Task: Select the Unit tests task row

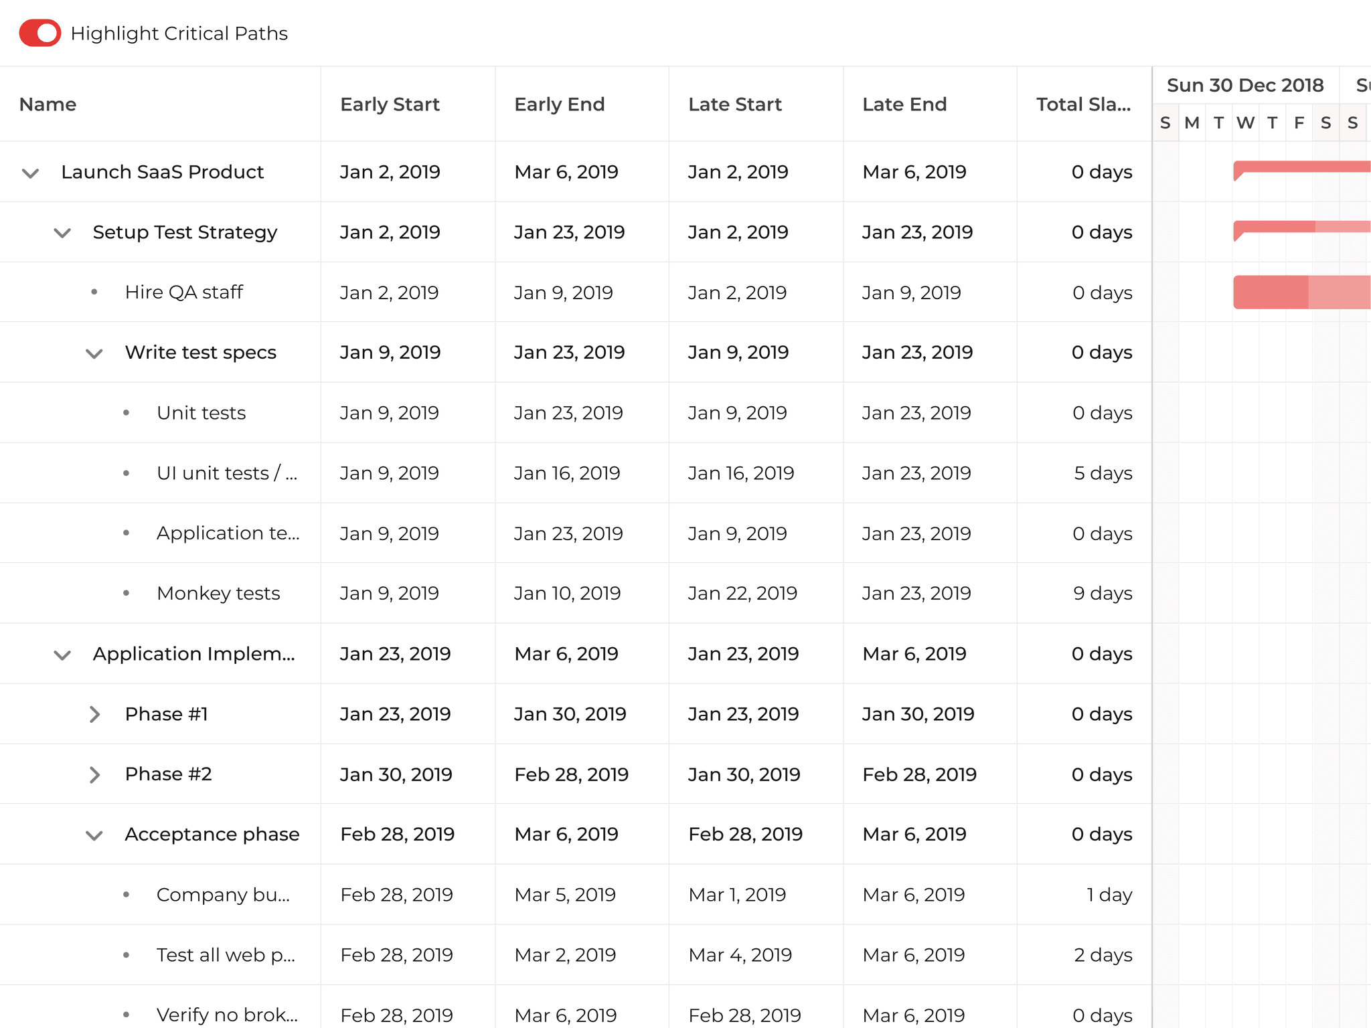Action: tap(201, 413)
